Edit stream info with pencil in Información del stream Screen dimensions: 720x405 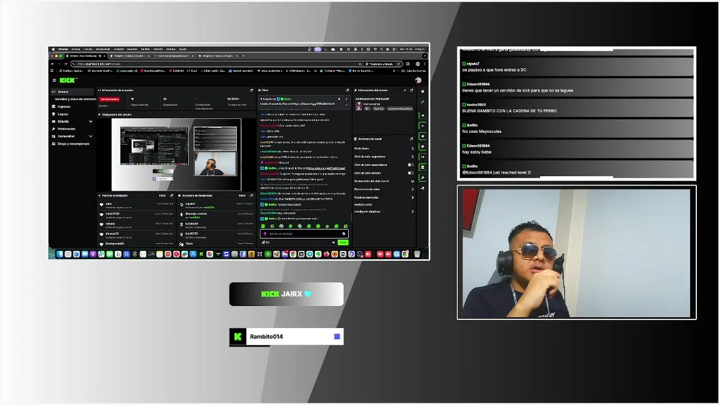tap(405, 90)
